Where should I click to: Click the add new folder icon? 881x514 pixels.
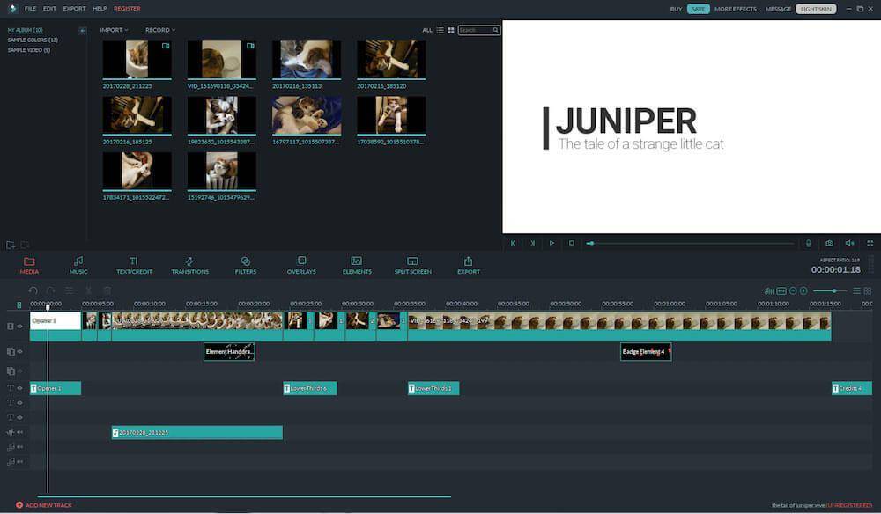point(10,246)
